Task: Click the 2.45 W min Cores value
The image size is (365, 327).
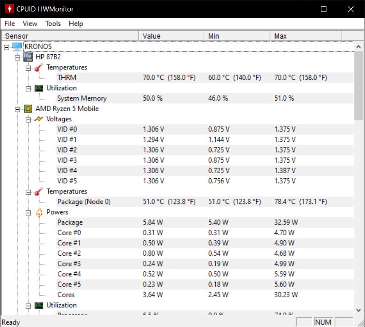Action: [x=218, y=295]
